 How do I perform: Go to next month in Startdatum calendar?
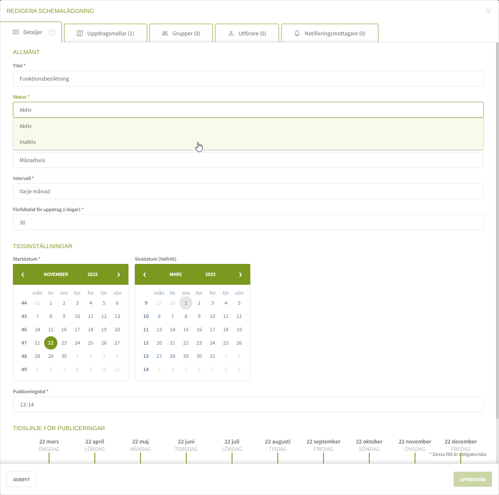point(119,275)
